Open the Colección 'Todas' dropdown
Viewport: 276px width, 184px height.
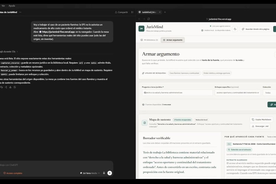[x=269, y=93]
